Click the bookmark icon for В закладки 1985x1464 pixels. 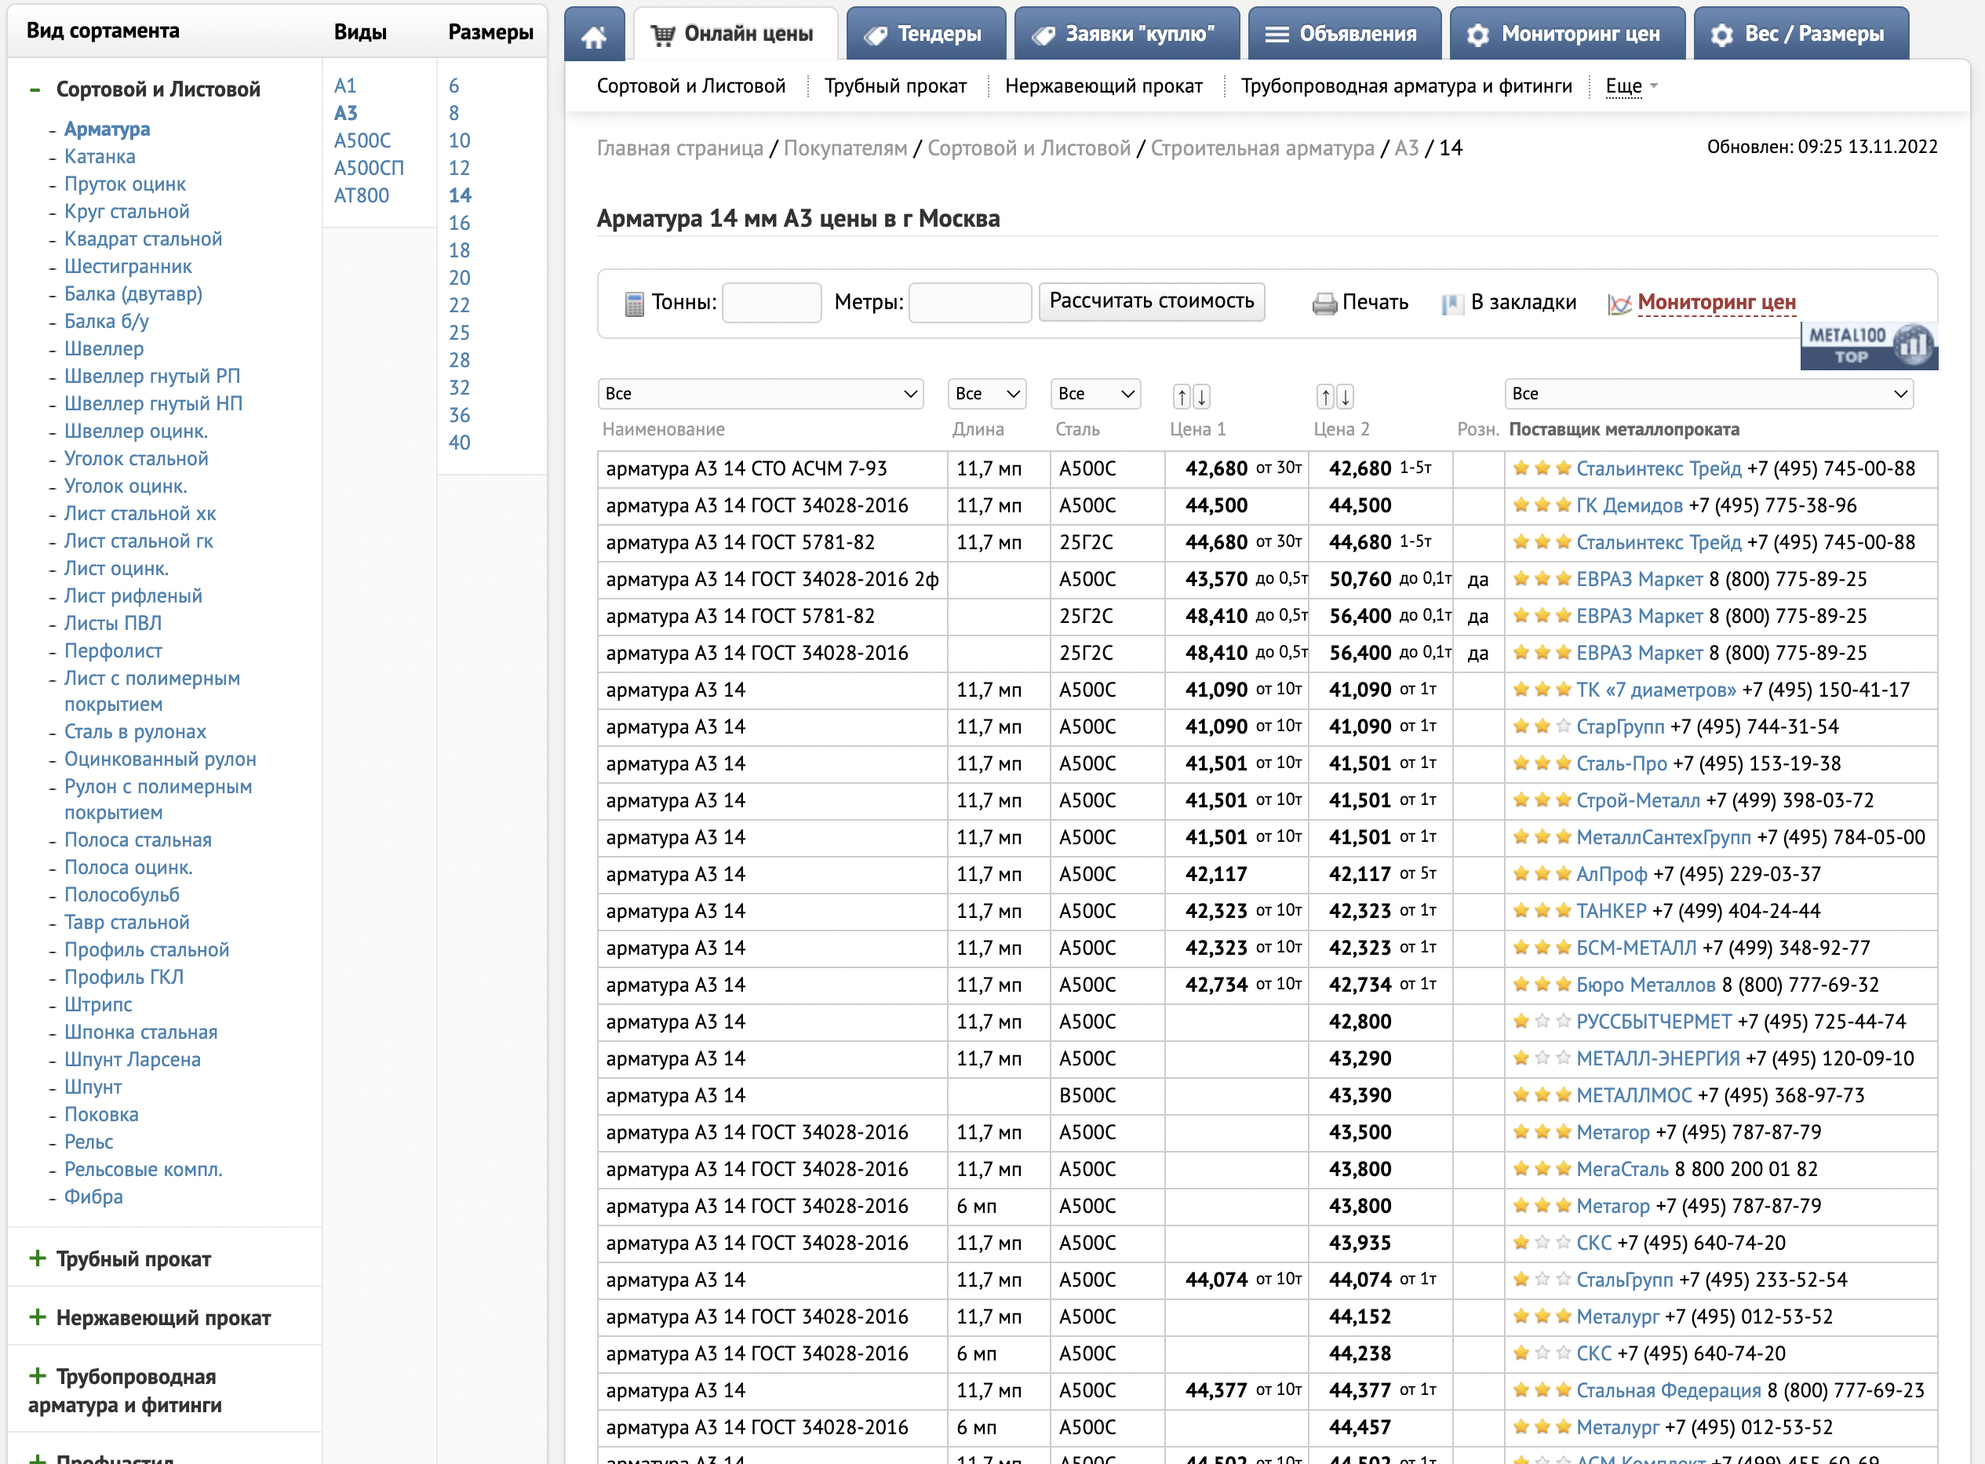(x=1452, y=304)
